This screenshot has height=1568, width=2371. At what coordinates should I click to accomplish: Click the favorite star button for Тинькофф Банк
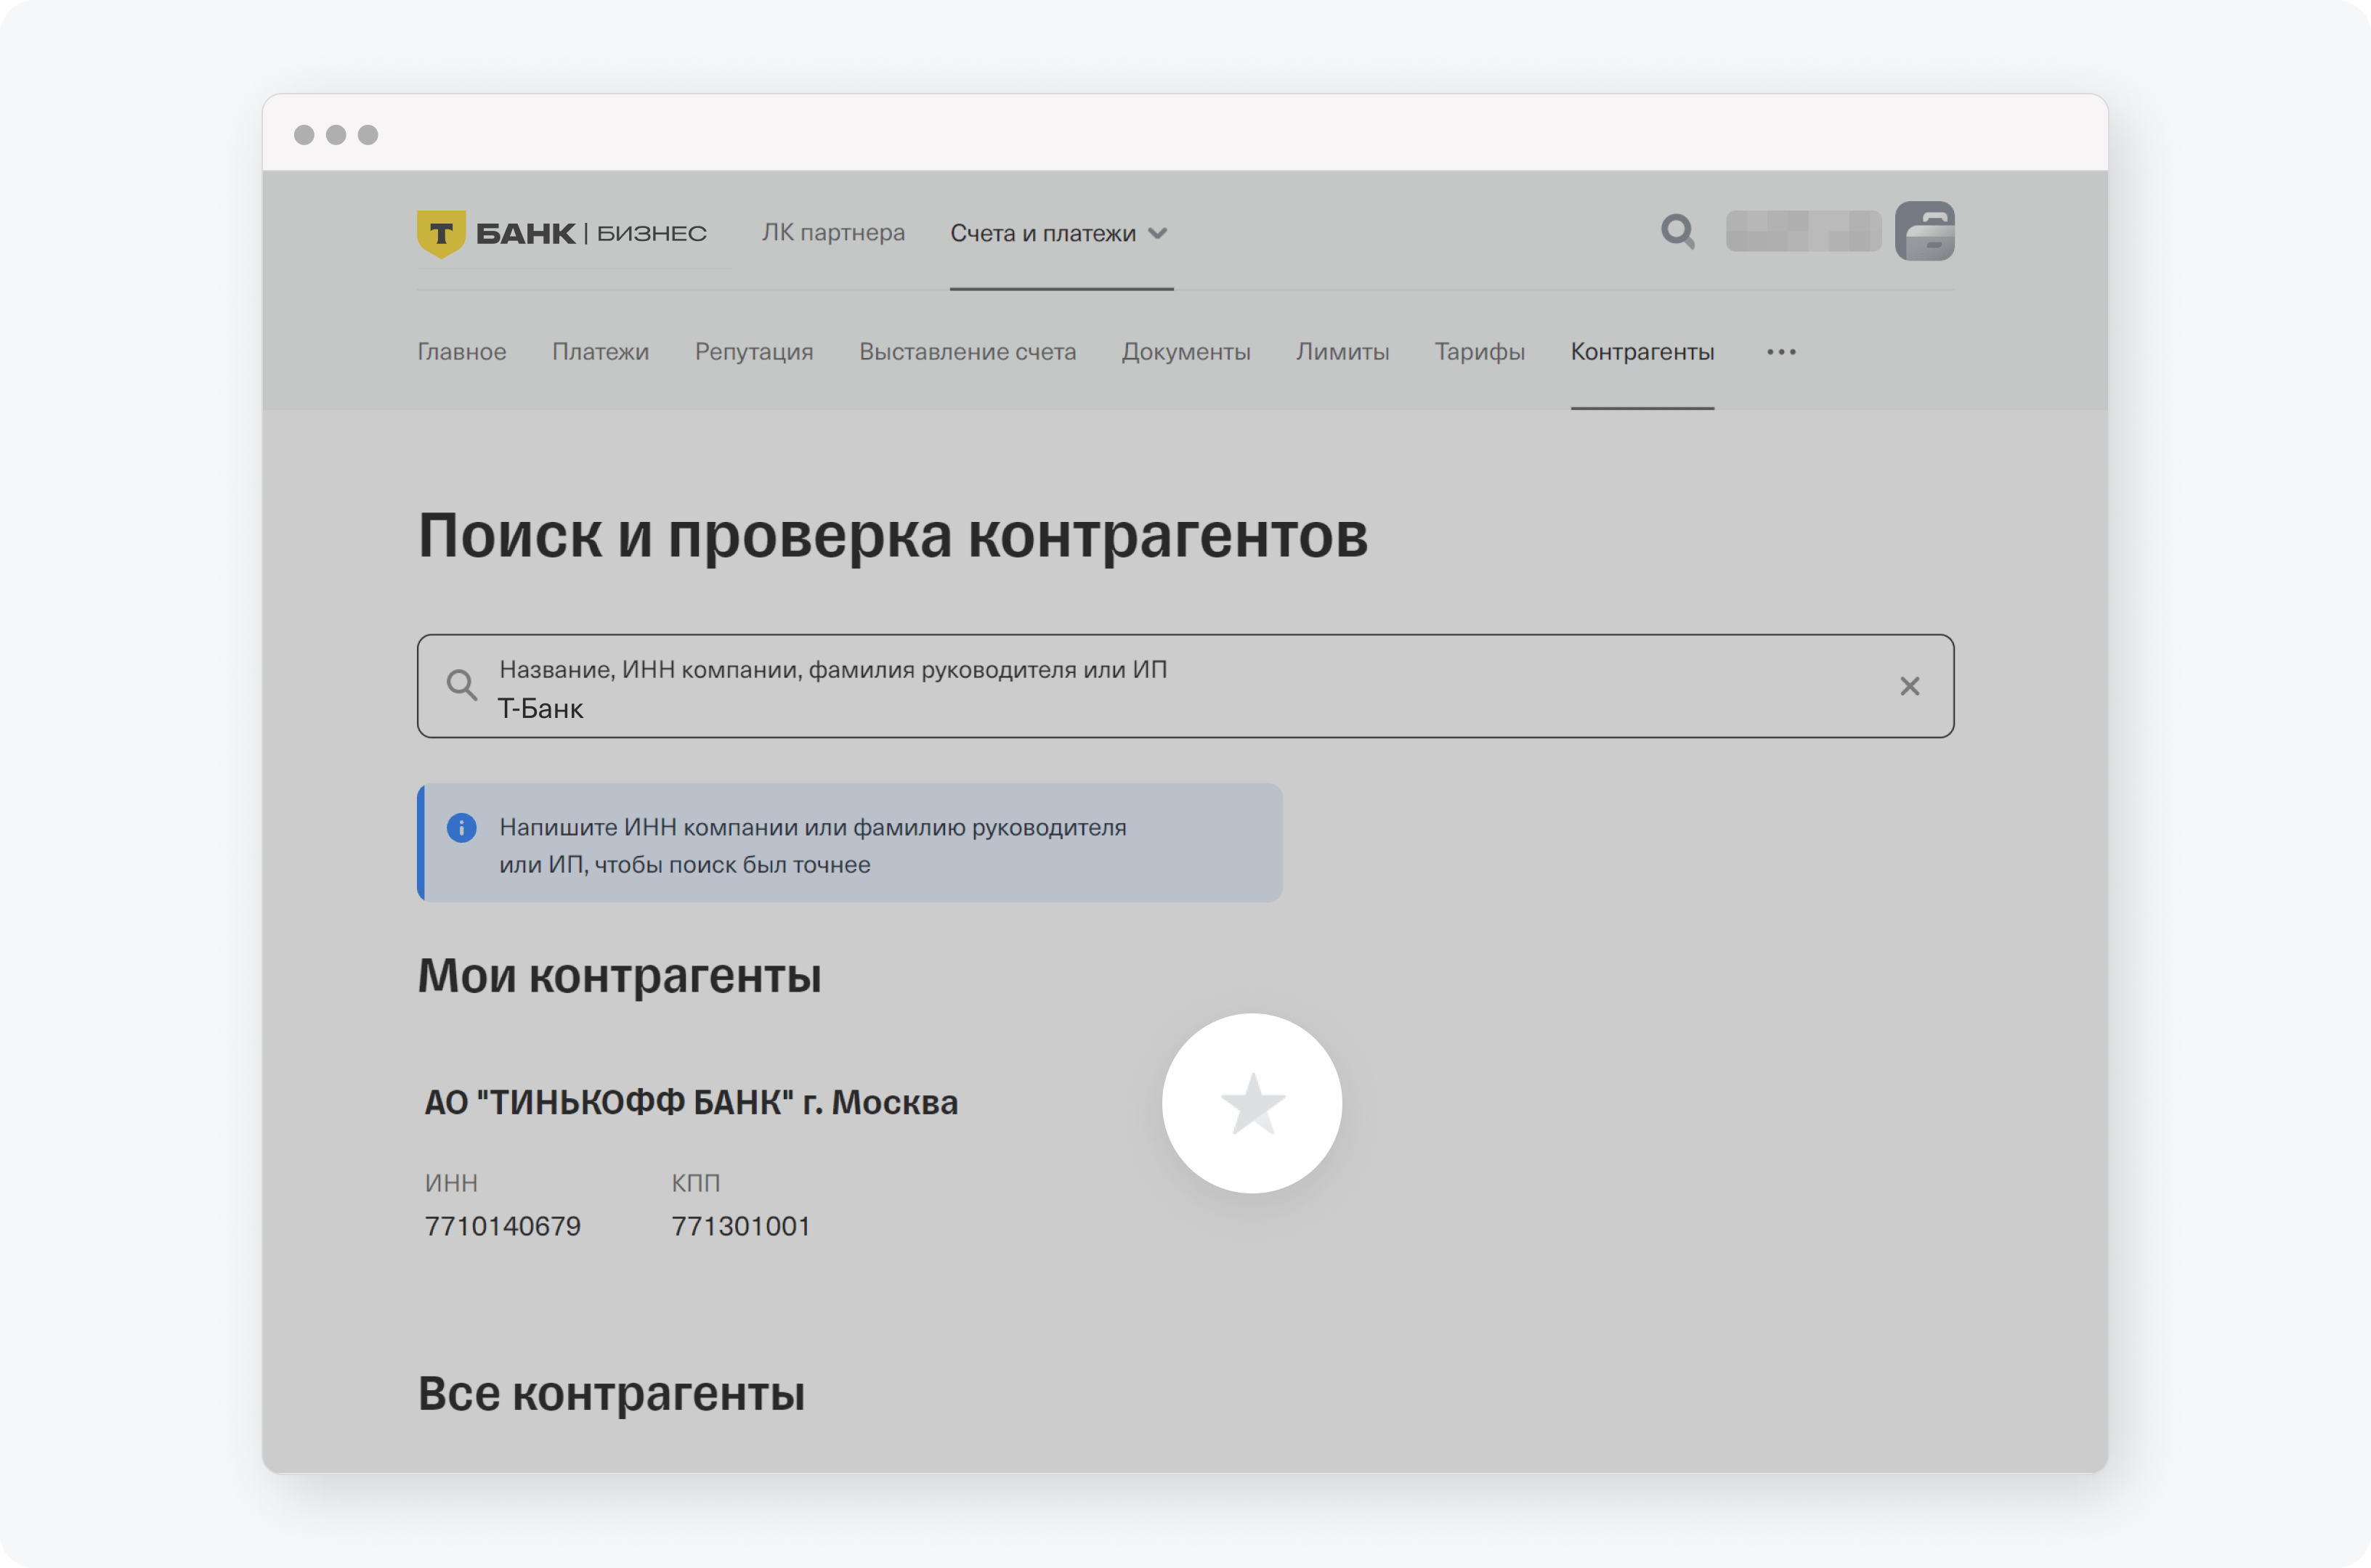(1252, 1103)
